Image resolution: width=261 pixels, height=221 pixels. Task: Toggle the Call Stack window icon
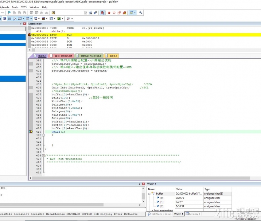click(15, 19)
